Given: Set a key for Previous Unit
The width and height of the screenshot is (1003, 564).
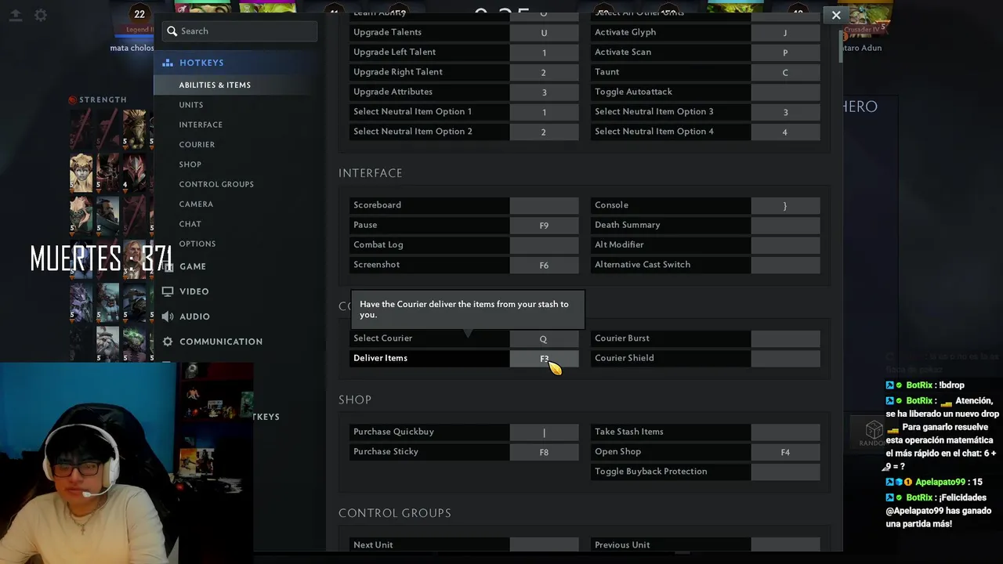Looking at the screenshot, I should coord(785,545).
